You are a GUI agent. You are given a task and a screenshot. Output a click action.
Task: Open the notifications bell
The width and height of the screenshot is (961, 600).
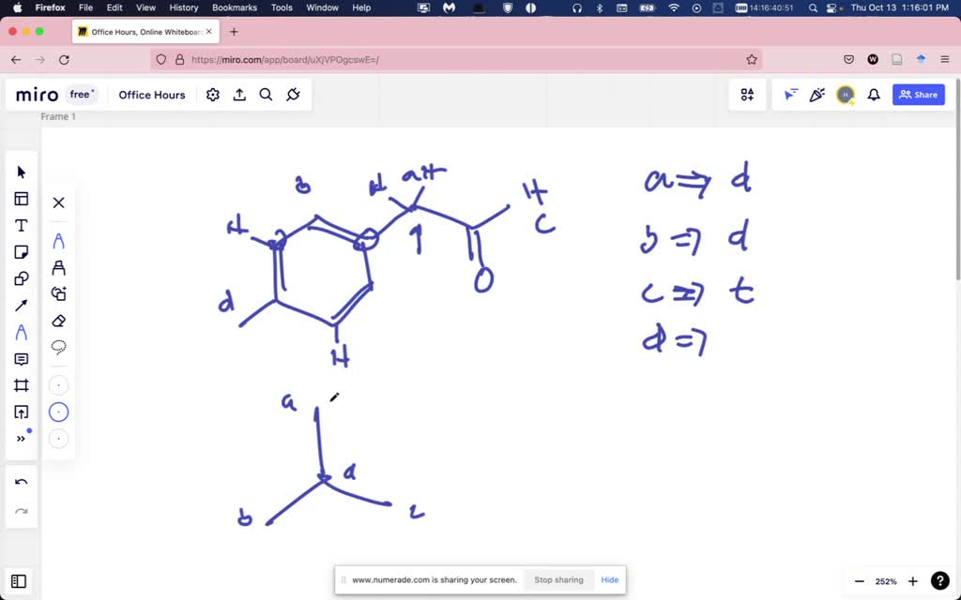pyautogui.click(x=873, y=95)
